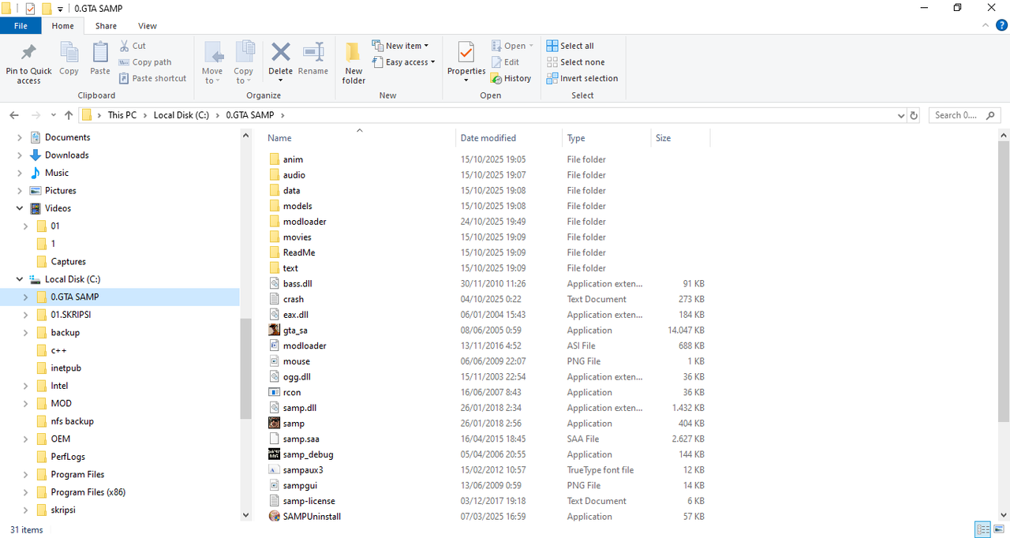1010x538 pixels.
Task: Select the bass.dll file
Action: [x=298, y=284]
